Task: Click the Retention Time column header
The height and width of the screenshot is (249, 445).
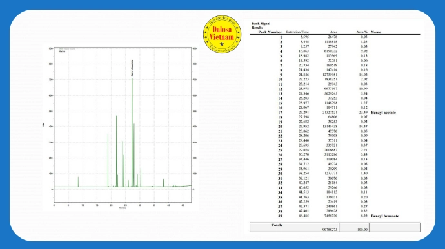Action: click(297, 32)
